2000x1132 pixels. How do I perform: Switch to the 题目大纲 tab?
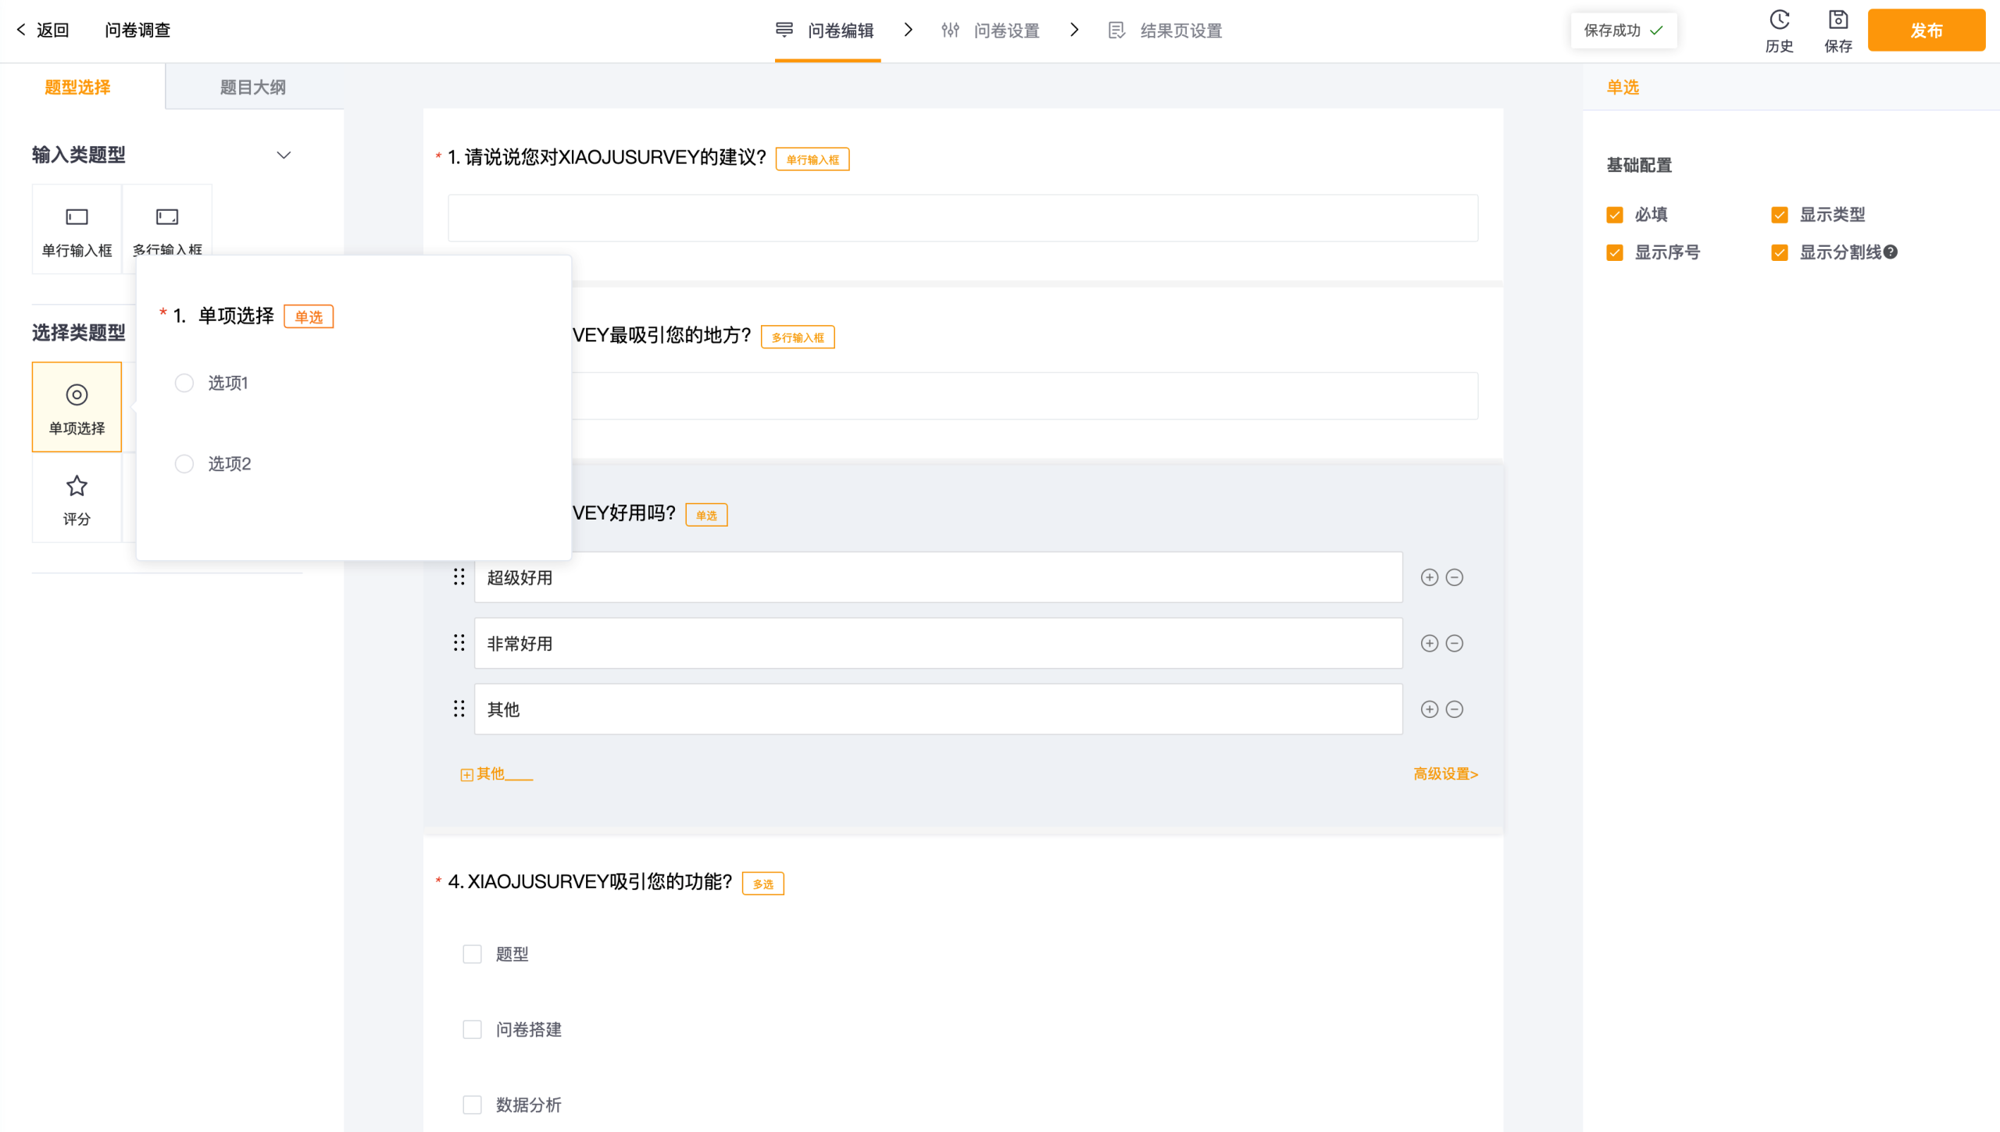coord(252,87)
